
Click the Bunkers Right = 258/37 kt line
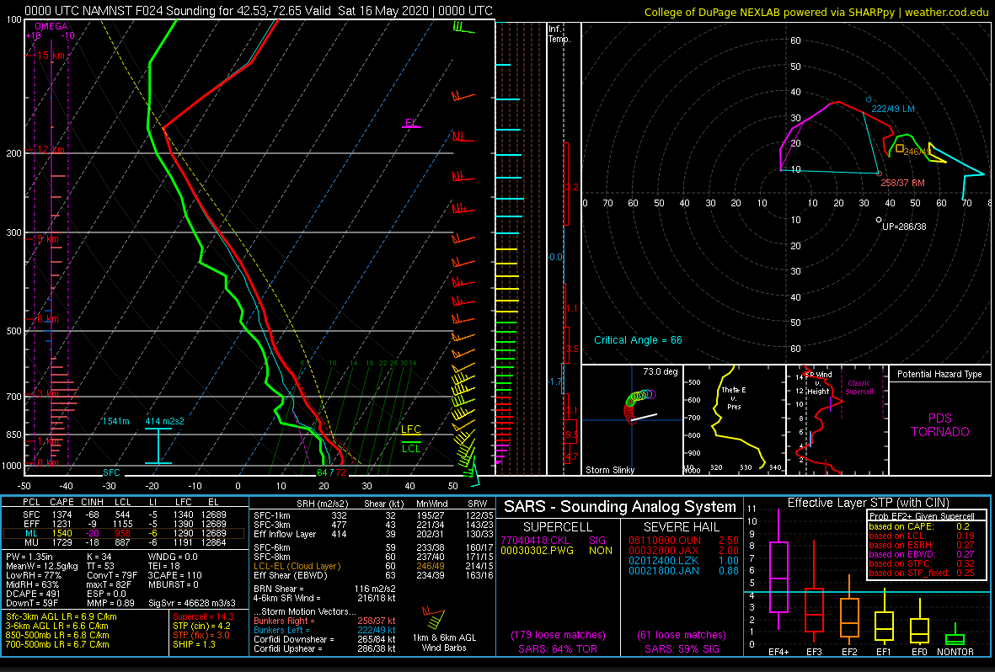[x=324, y=621]
